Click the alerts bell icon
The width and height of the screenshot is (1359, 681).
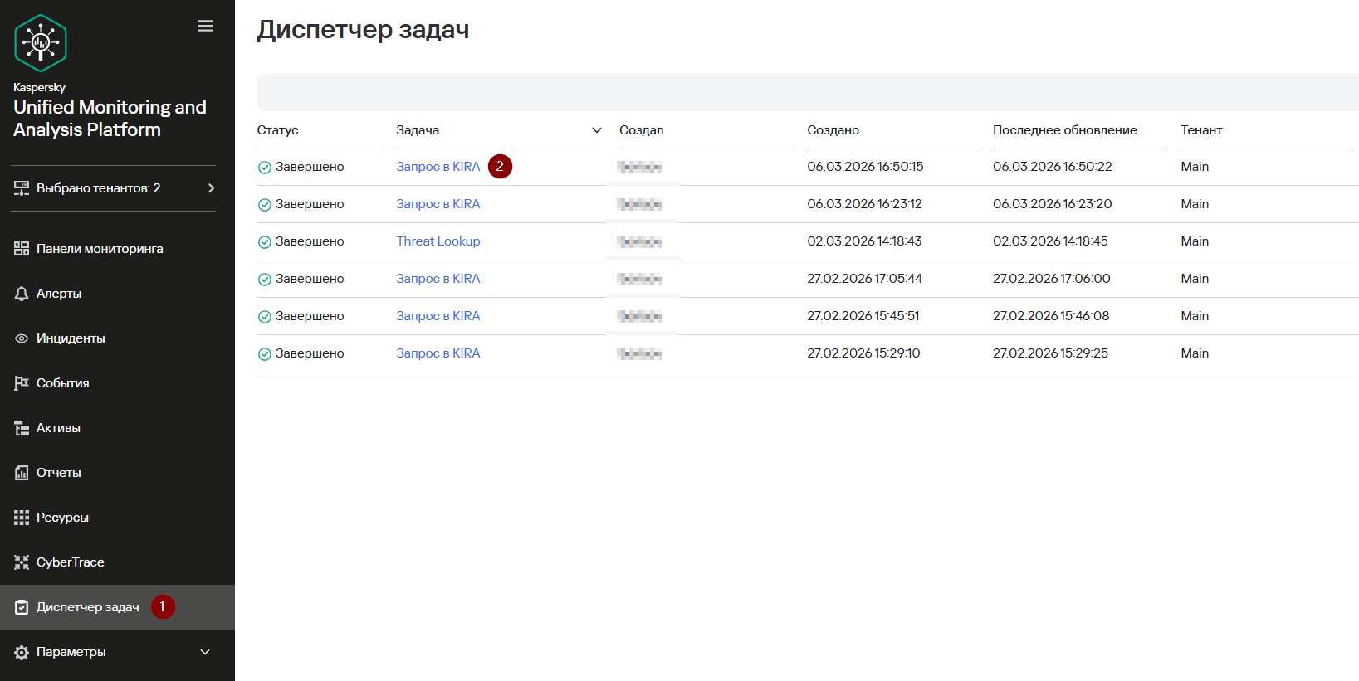click(x=22, y=294)
